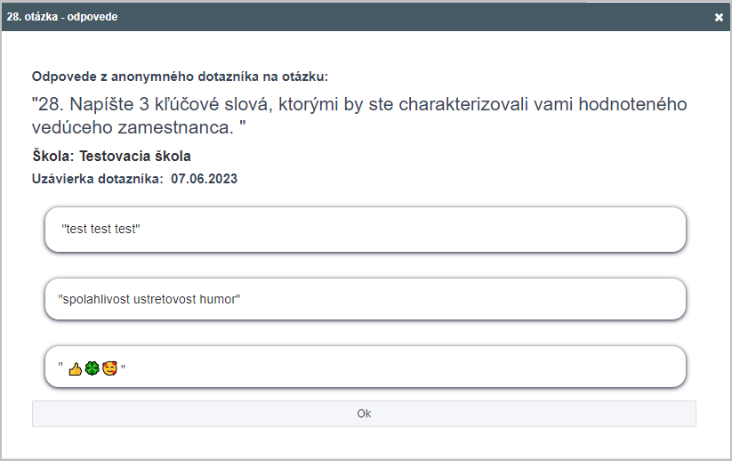Click the thumbs up emoji
This screenshot has height=461, width=732.
click(75, 368)
